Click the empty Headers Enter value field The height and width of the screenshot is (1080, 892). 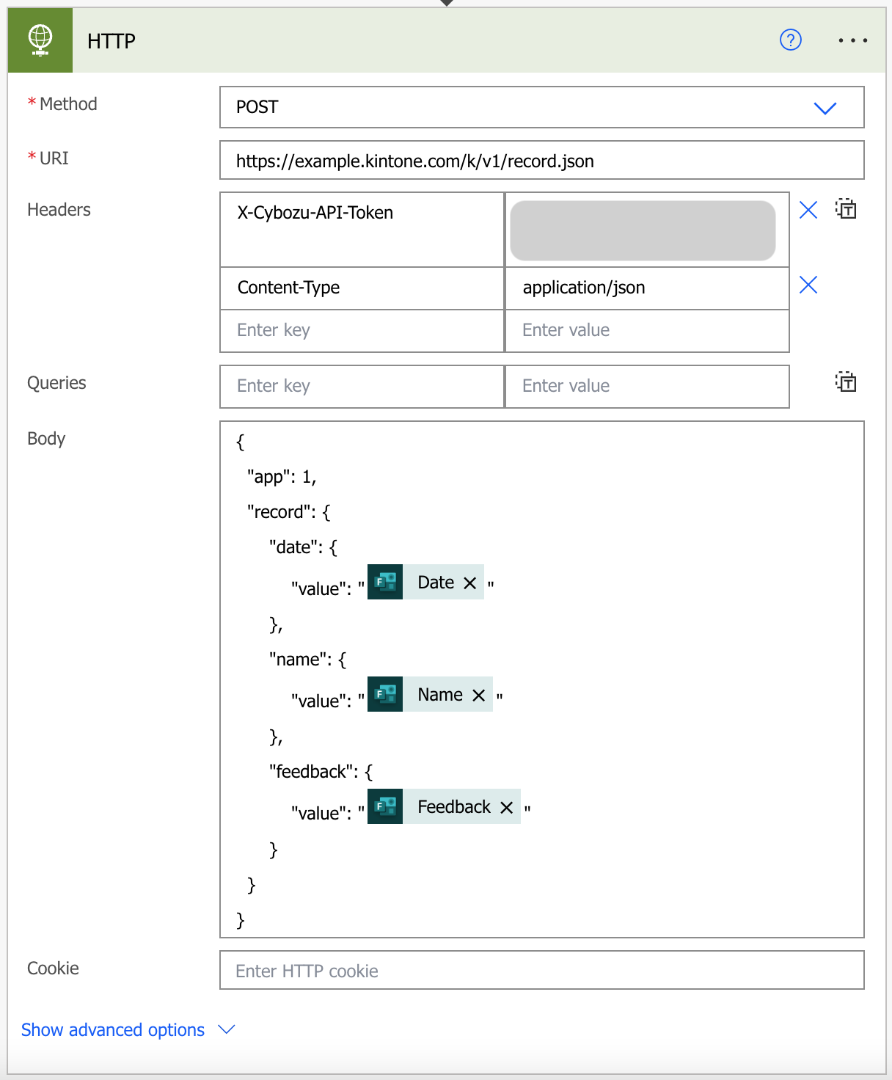[x=648, y=331]
